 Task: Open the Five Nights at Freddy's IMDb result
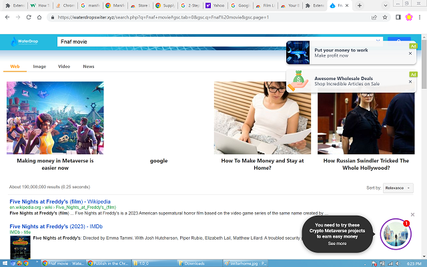(x=55, y=226)
